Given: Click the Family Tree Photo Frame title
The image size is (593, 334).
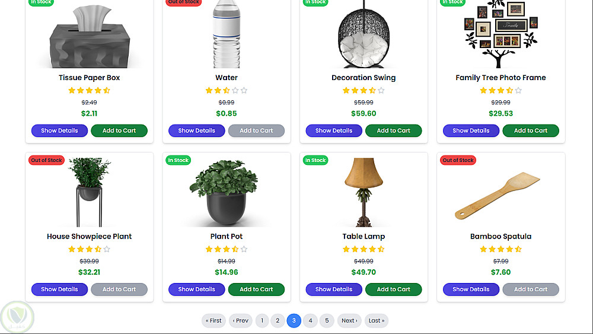Looking at the screenshot, I should click(500, 78).
